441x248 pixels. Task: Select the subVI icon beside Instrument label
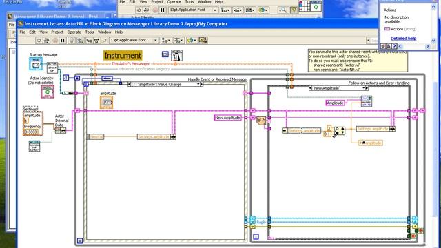(x=176, y=56)
